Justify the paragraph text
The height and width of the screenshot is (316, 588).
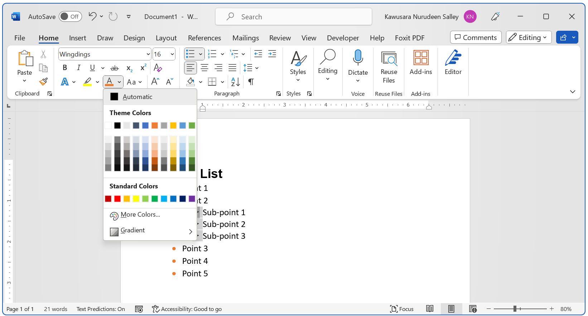point(232,68)
